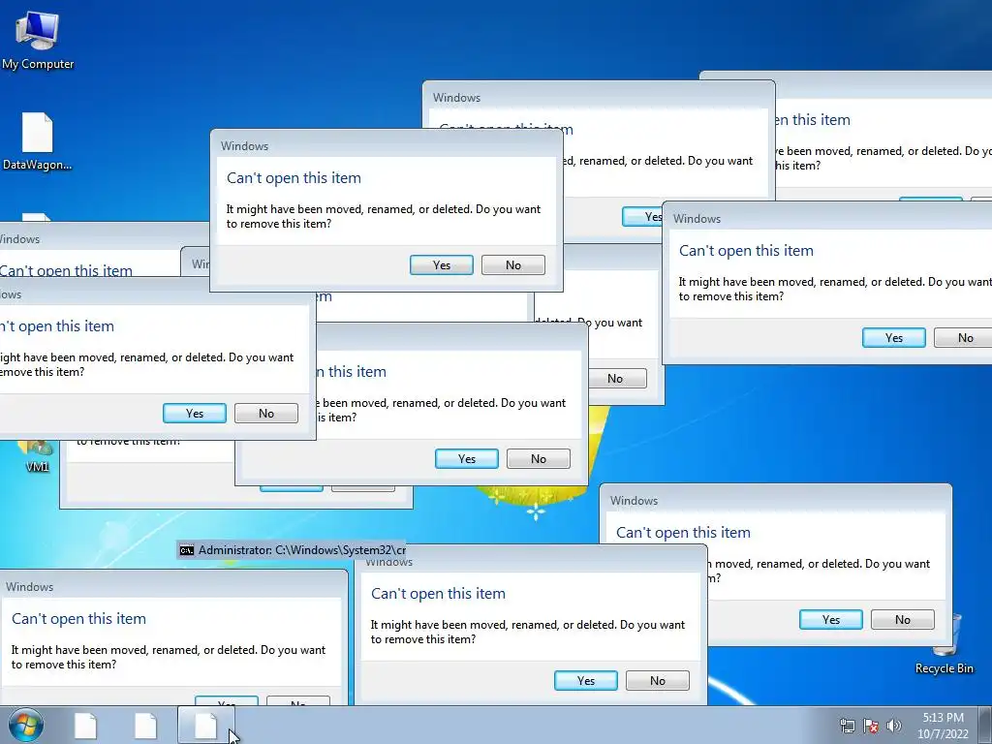Click No in the frontmost top-center dialog
This screenshot has width=992, height=744.
[x=513, y=265]
